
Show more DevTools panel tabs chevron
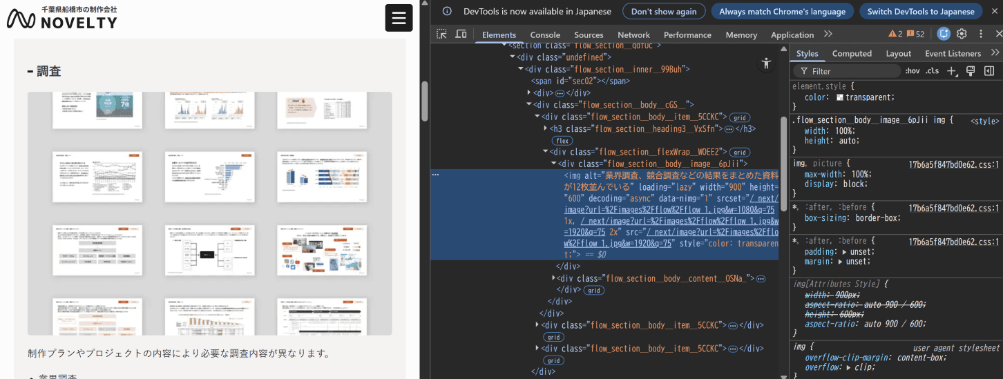click(x=828, y=35)
